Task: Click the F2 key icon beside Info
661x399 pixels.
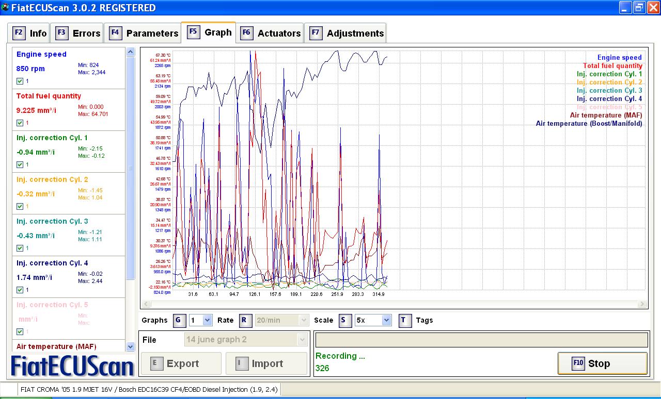Action: click(19, 33)
